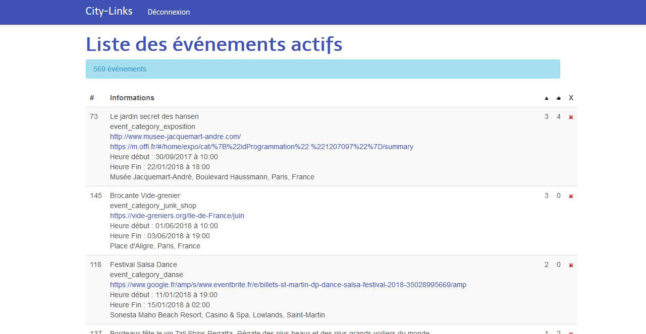The image size is (646, 334).
Task: Delete event 73 with the red cross
Action: (571, 117)
